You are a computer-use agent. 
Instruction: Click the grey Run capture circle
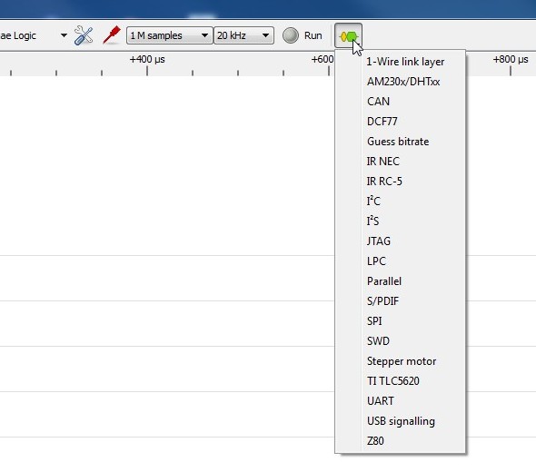coord(291,35)
